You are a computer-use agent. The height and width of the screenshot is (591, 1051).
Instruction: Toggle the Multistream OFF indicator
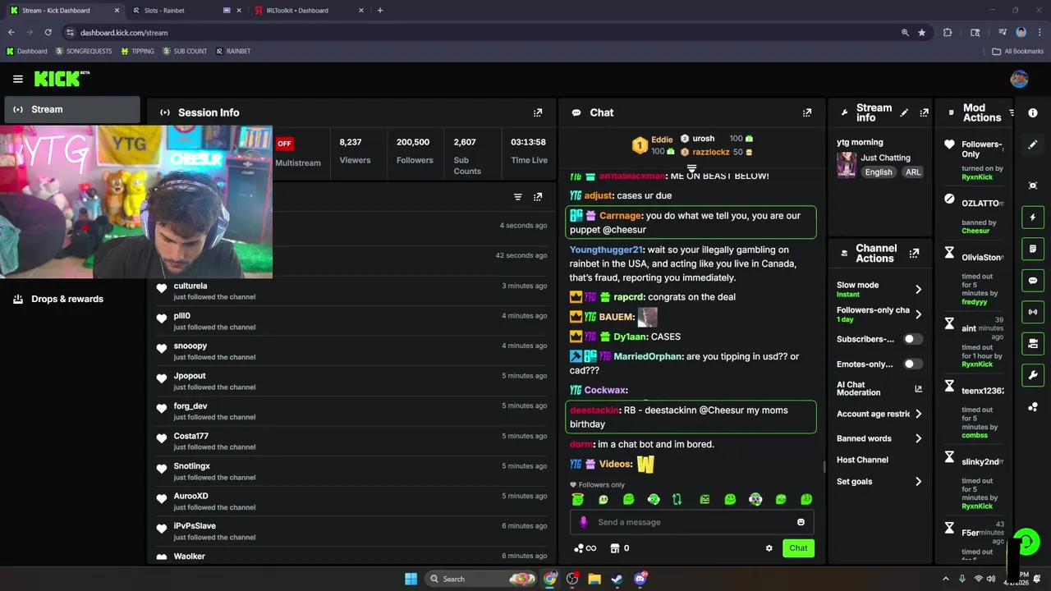tap(284, 143)
